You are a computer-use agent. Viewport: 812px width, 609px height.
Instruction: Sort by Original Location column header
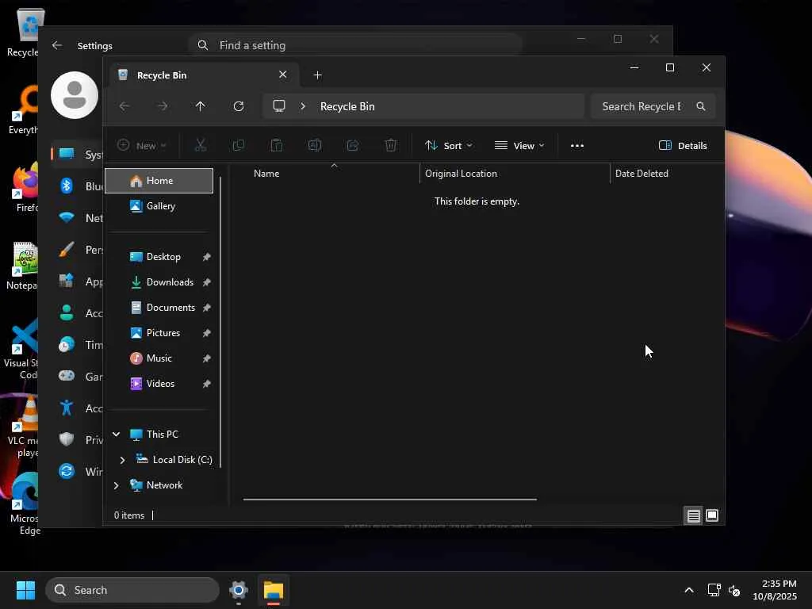tap(515, 174)
